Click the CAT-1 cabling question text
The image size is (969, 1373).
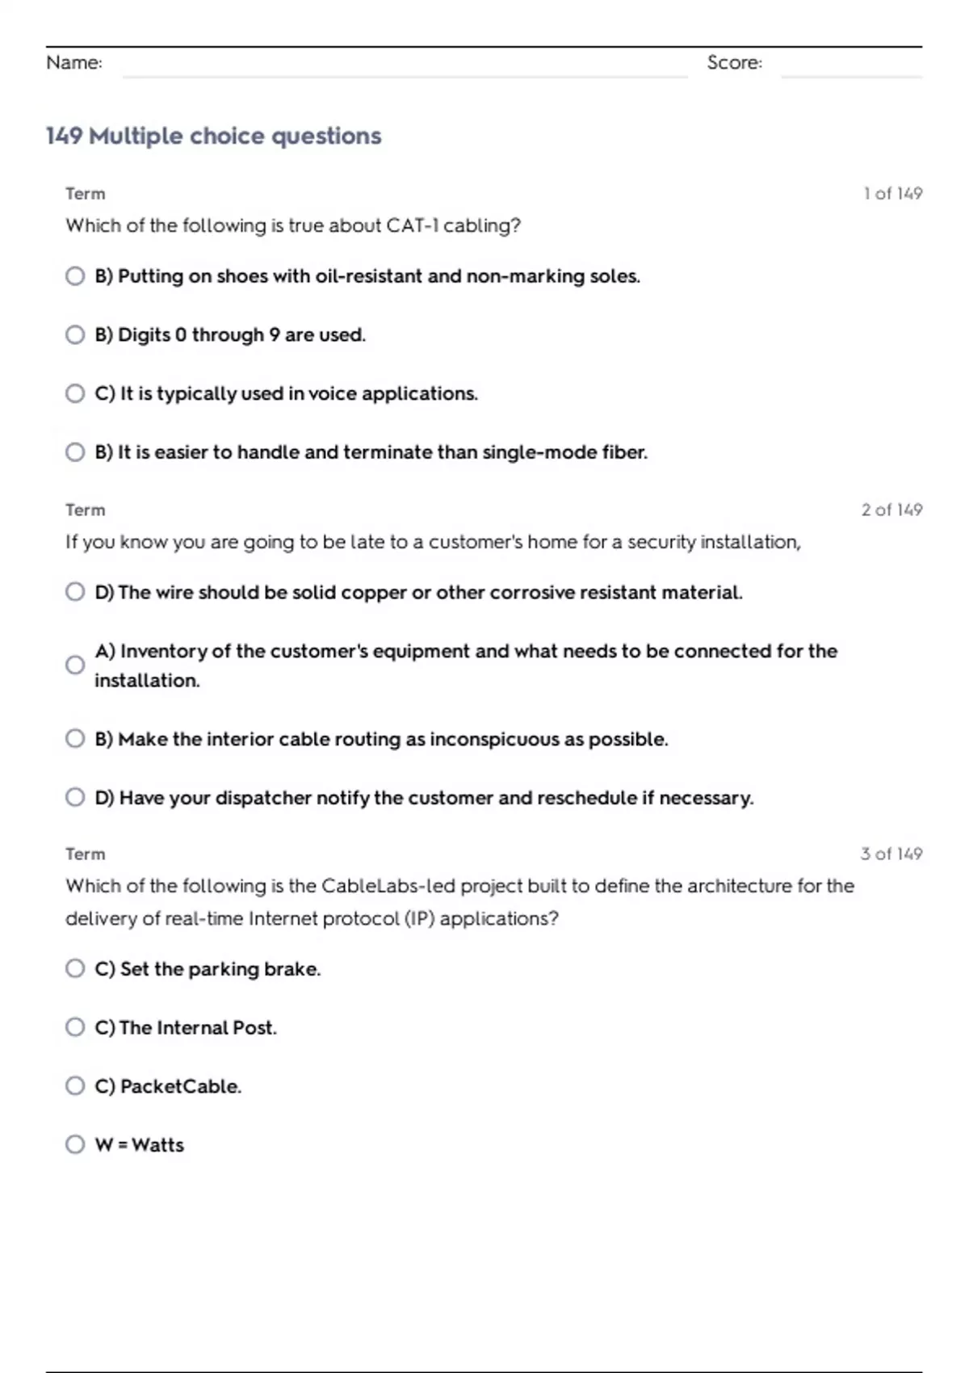(293, 225)
